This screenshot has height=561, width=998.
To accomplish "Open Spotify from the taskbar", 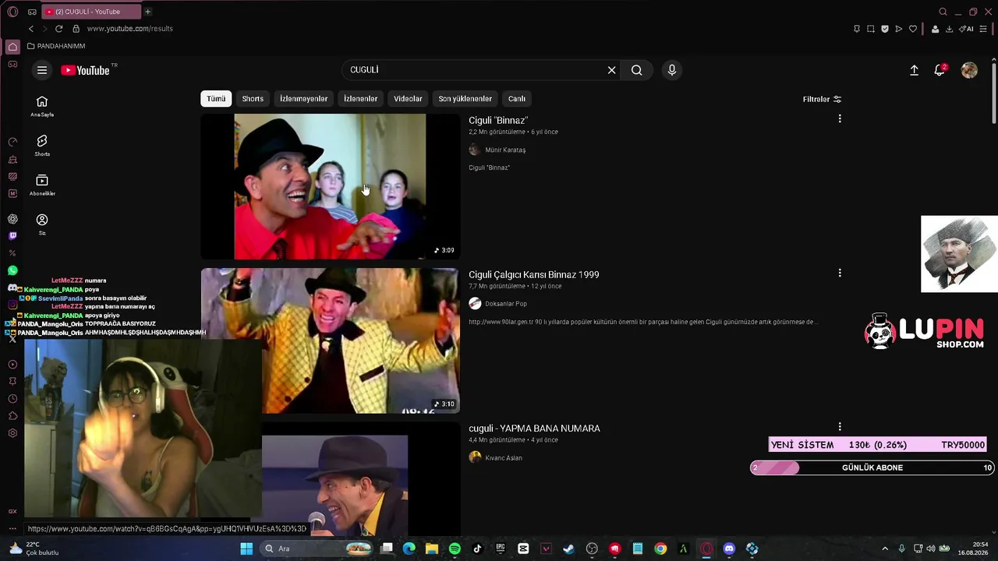I will pyautogui.click(x=455, y=549).
